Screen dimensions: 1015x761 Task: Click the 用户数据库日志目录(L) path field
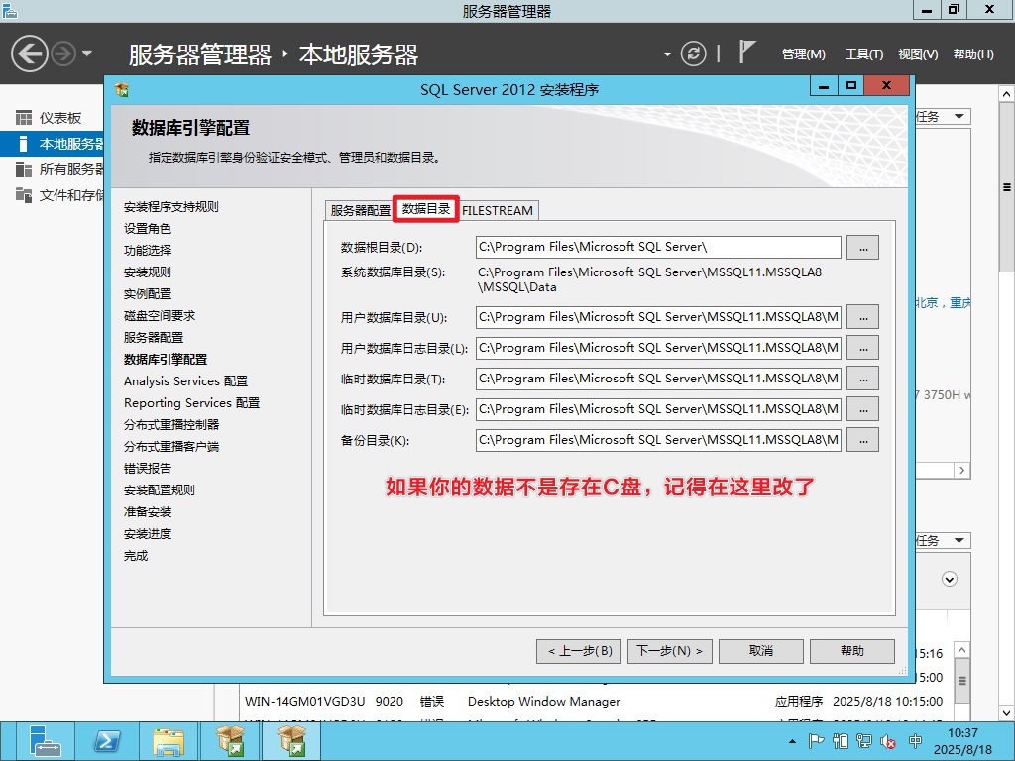(x=658, y=348)
